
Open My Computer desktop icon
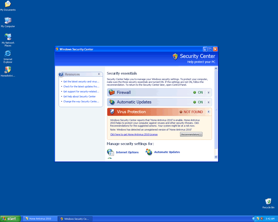(x=8, y=21)
